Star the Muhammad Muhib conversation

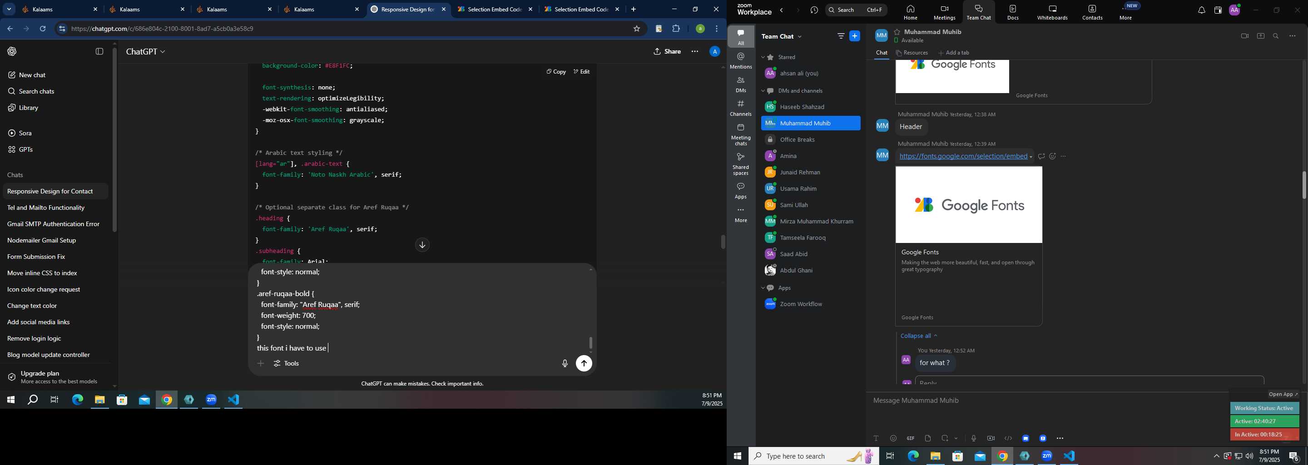click(897, 32)
